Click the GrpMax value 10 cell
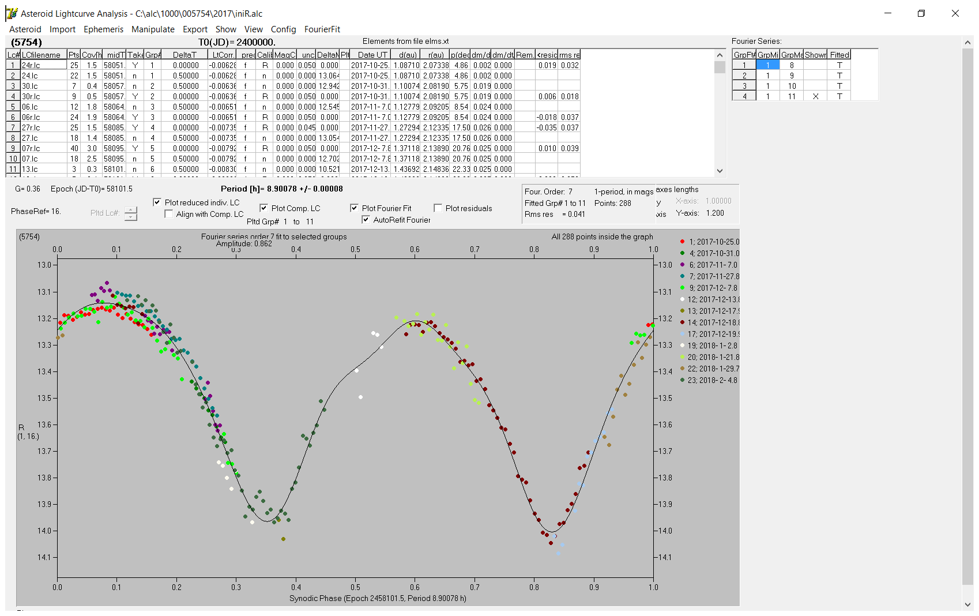979x616 pixels. pos(792,86)
